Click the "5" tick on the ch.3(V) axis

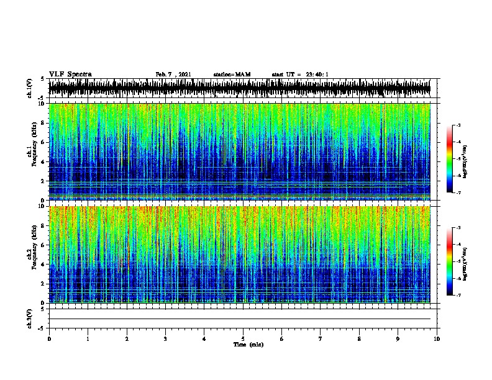click(43, 309)
